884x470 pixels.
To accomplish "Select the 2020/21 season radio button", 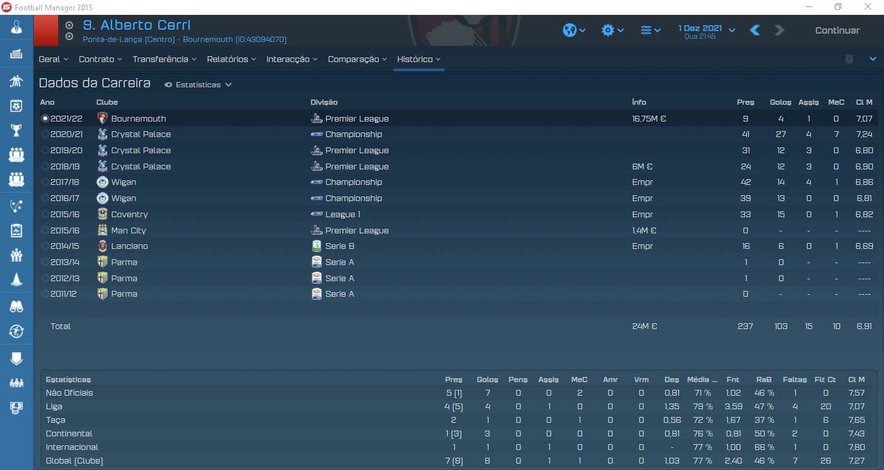I will pyautogui.click(x=45, y=134).
